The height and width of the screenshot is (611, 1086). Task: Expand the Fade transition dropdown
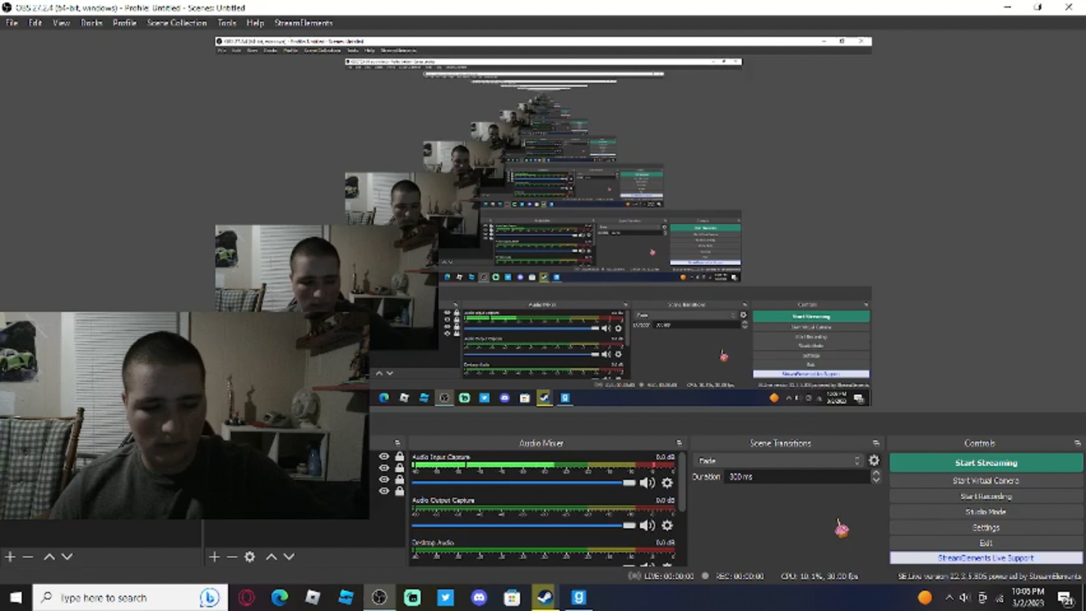click(778, 461)
